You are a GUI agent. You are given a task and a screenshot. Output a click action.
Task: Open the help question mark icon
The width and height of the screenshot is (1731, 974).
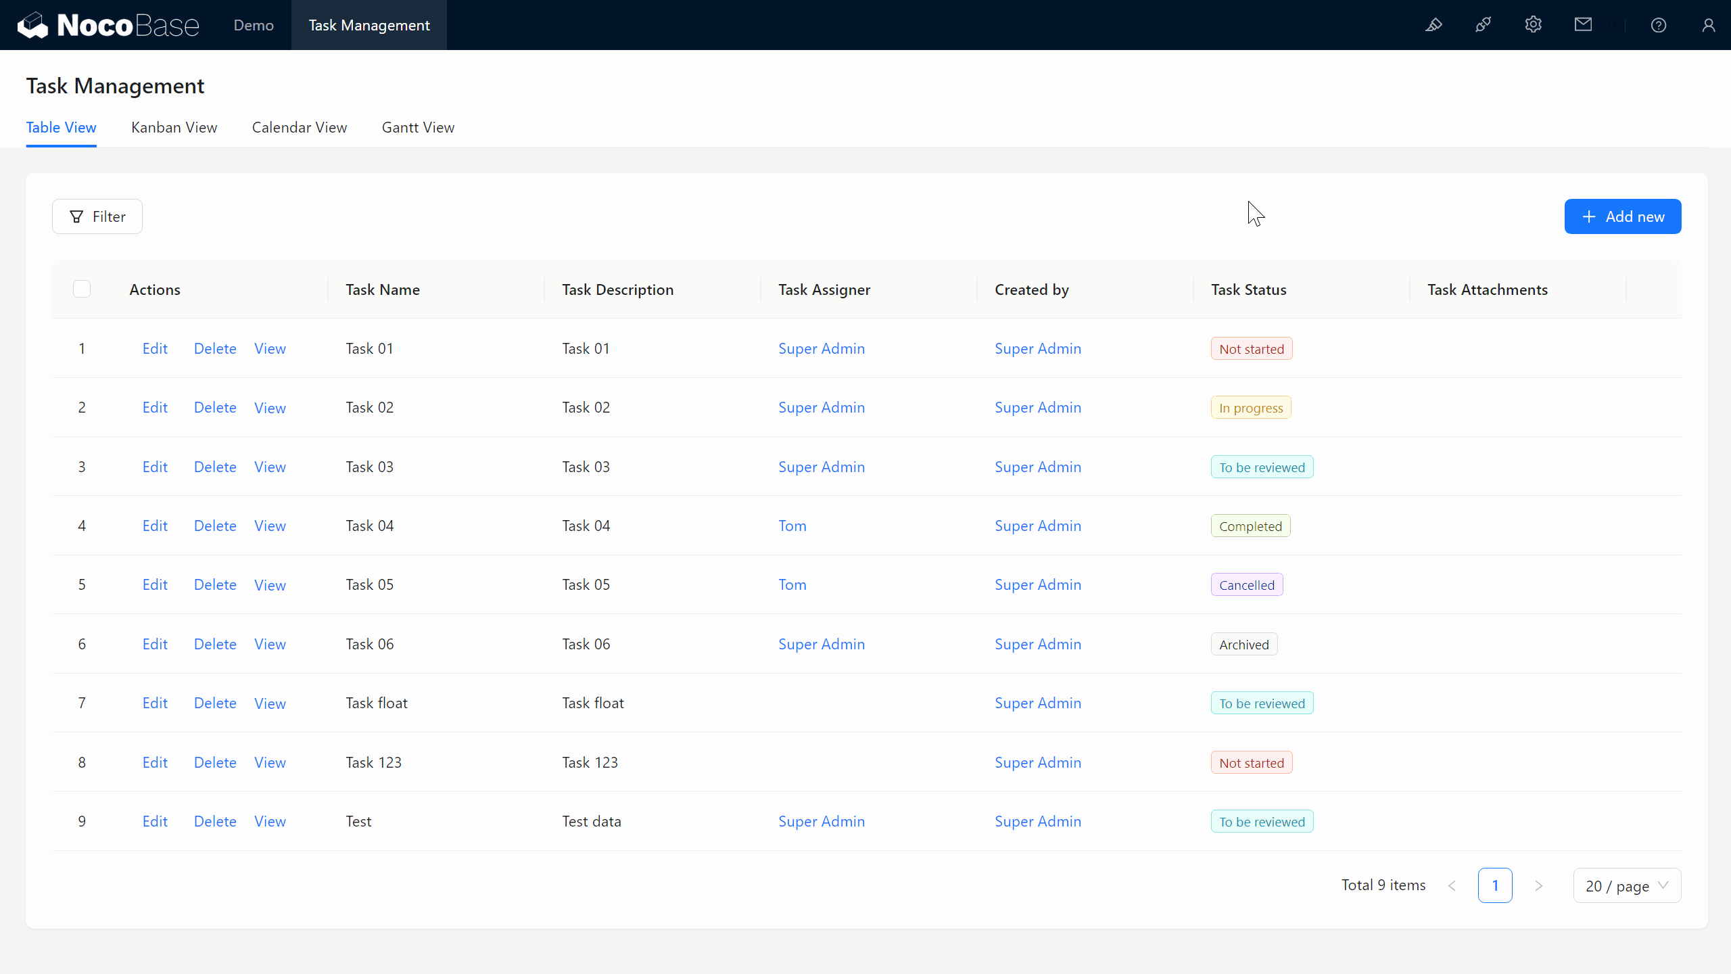(1659, 25)
